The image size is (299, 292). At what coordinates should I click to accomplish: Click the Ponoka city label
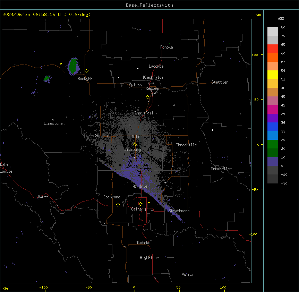coord(166,47)
